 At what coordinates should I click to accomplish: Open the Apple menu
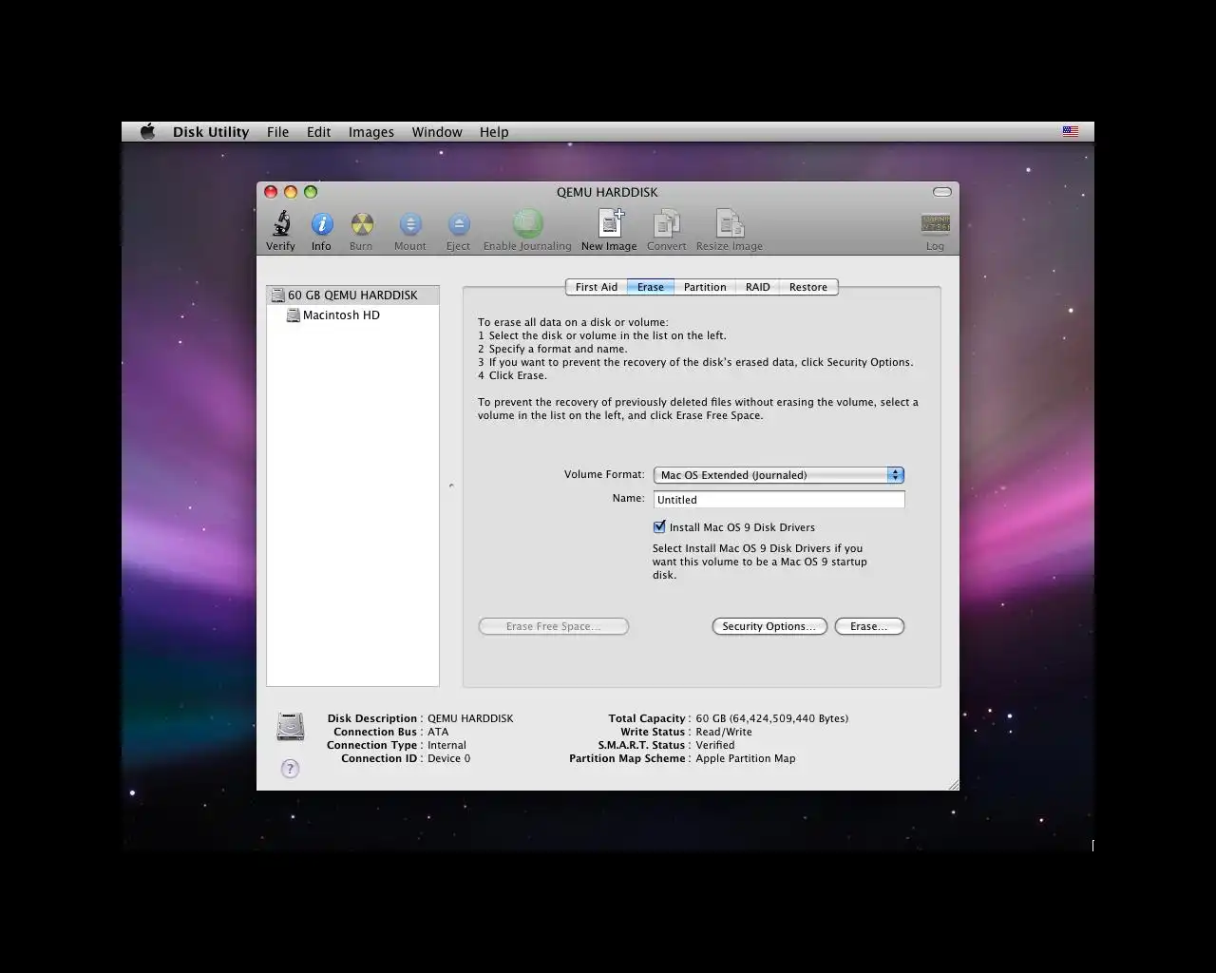pyautogui.click(x=147, y=132)
